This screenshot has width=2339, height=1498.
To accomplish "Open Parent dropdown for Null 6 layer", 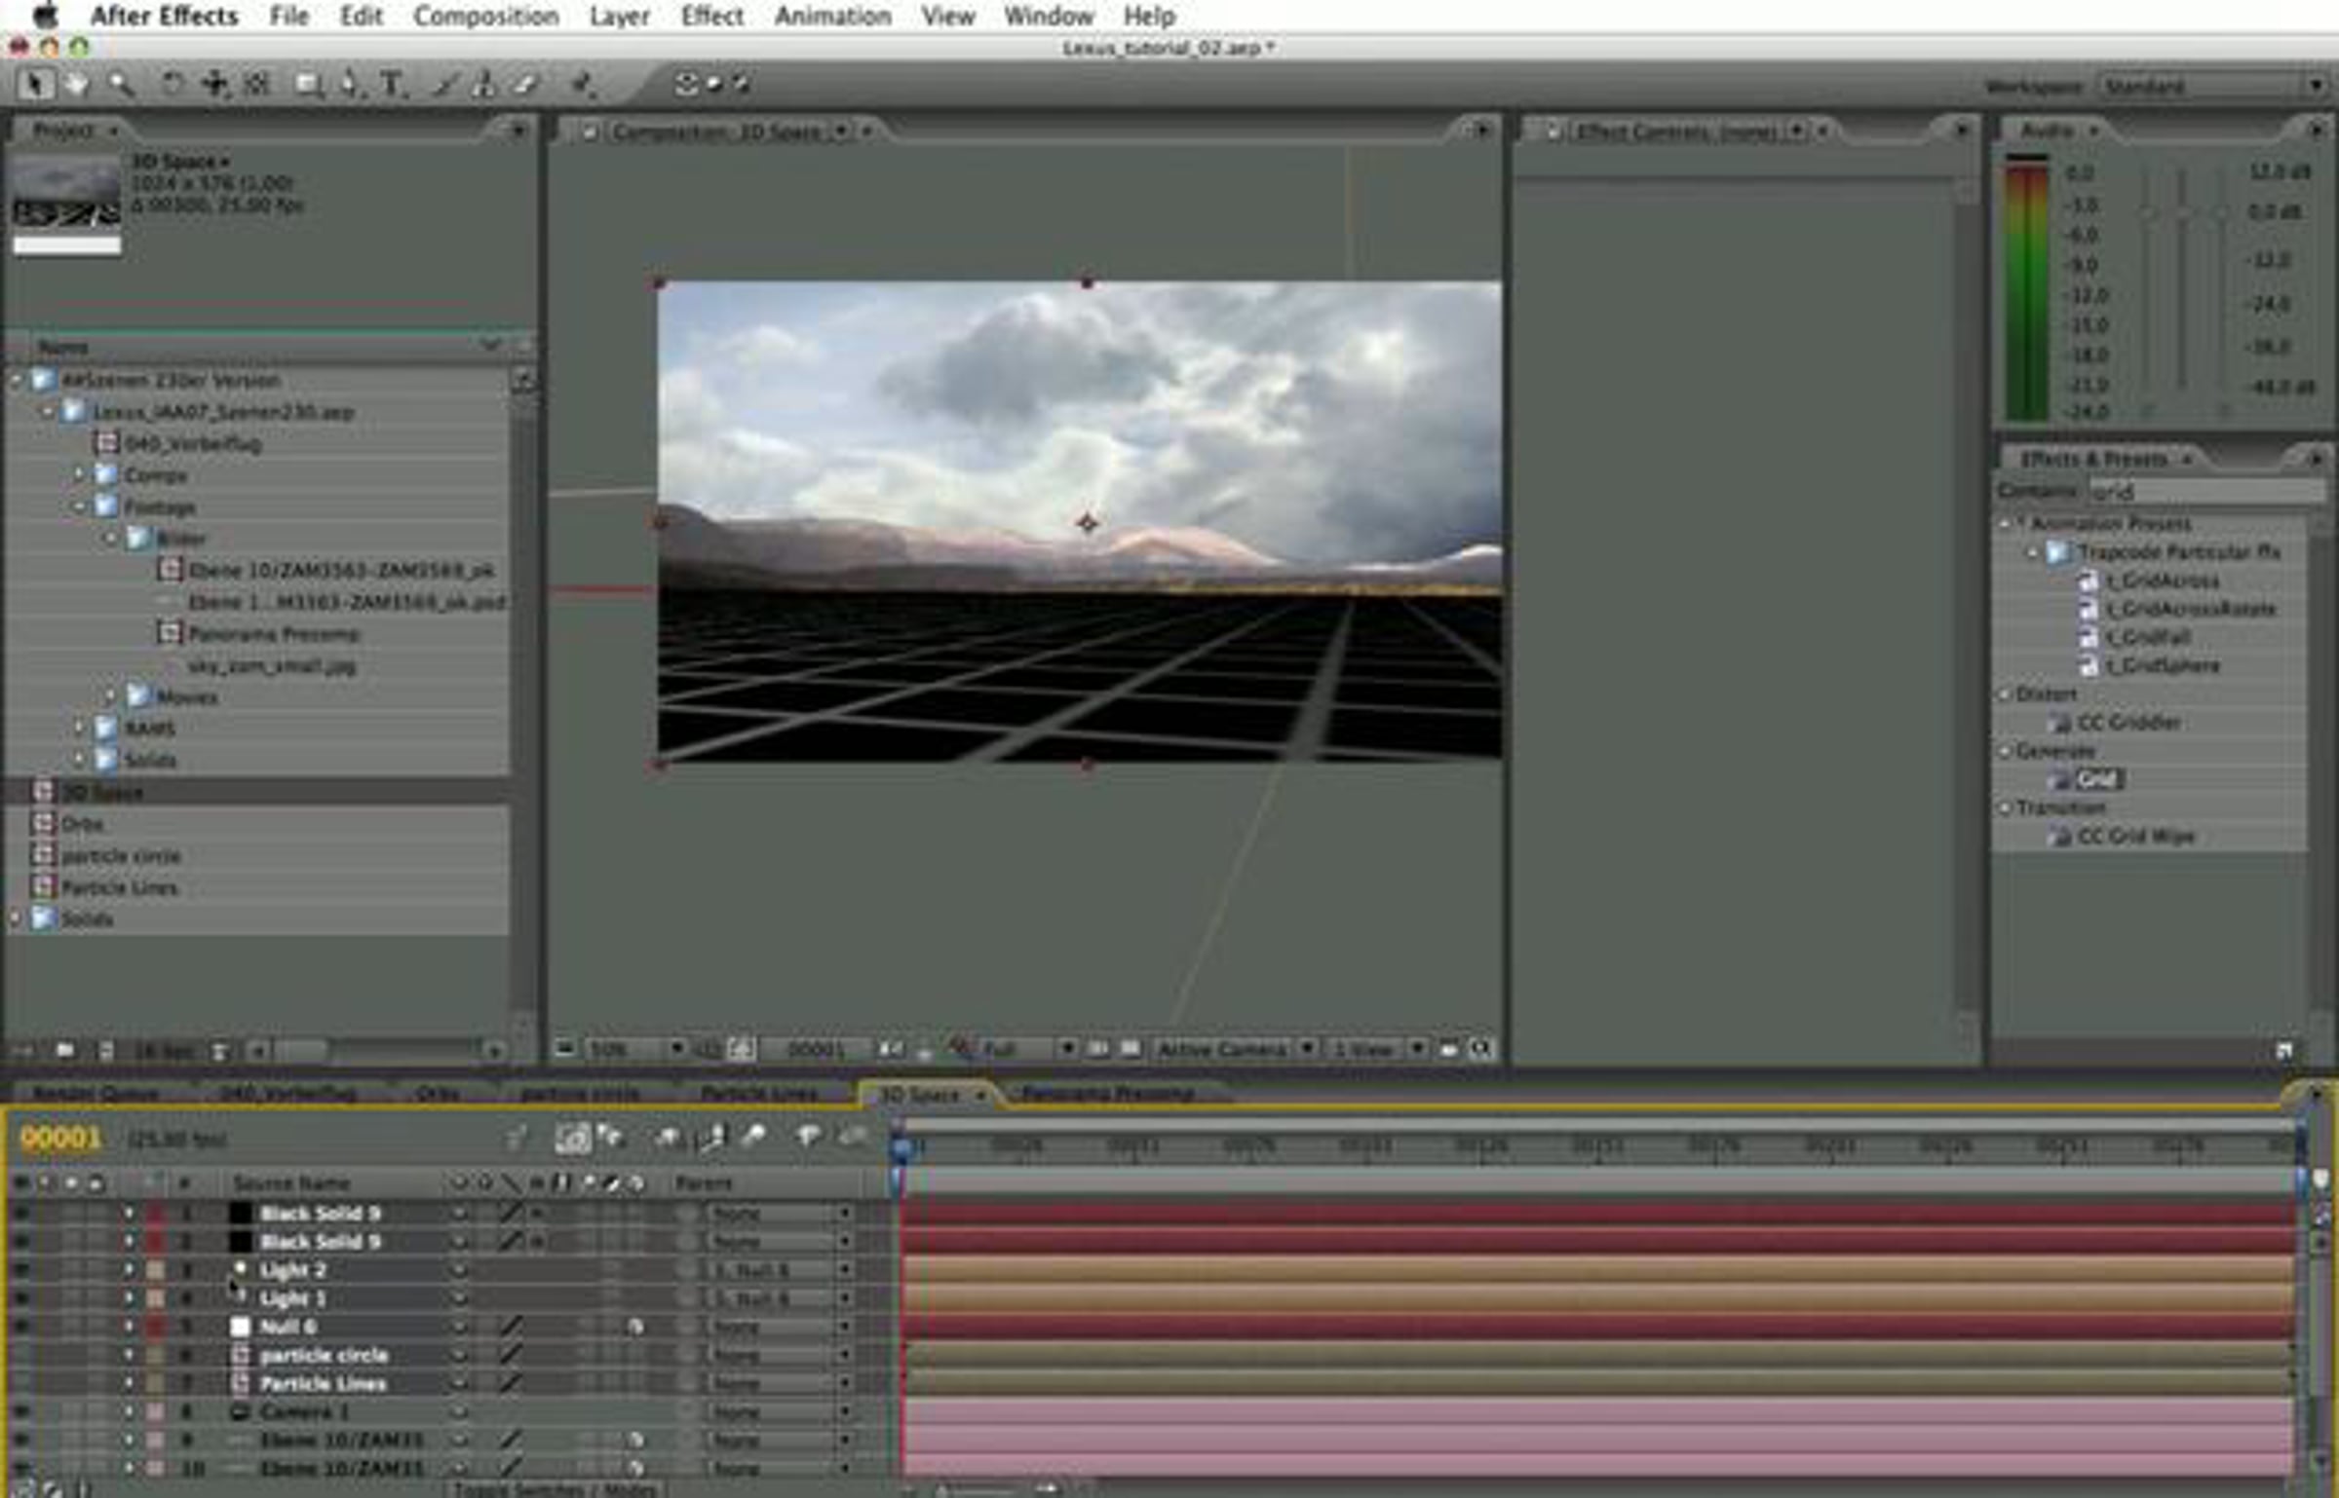I will [x=781, y=1327].
